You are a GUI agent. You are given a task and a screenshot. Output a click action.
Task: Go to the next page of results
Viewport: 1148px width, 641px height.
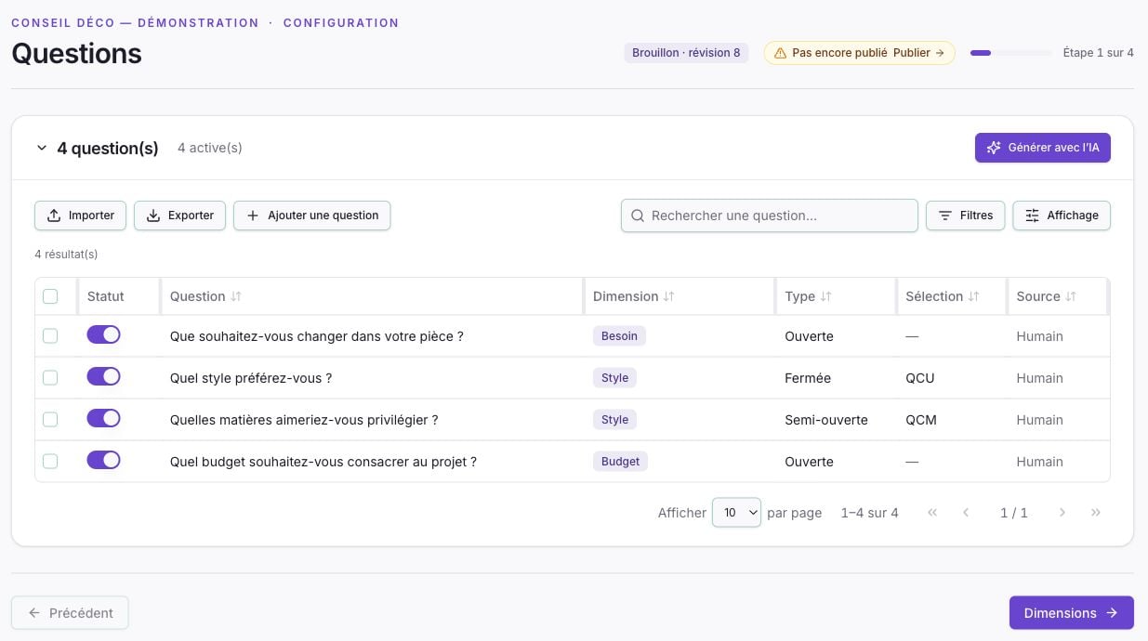(x=1062, y=513)
